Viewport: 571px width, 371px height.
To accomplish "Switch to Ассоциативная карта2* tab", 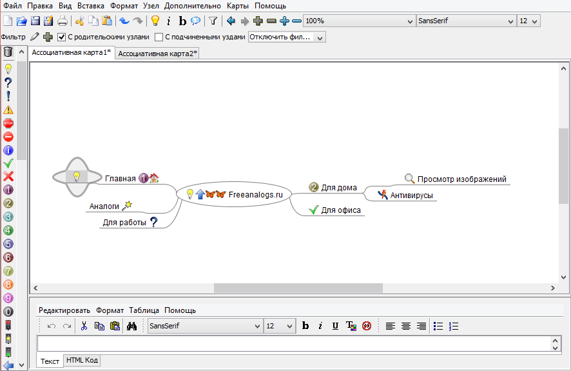I will click(157, 54).
